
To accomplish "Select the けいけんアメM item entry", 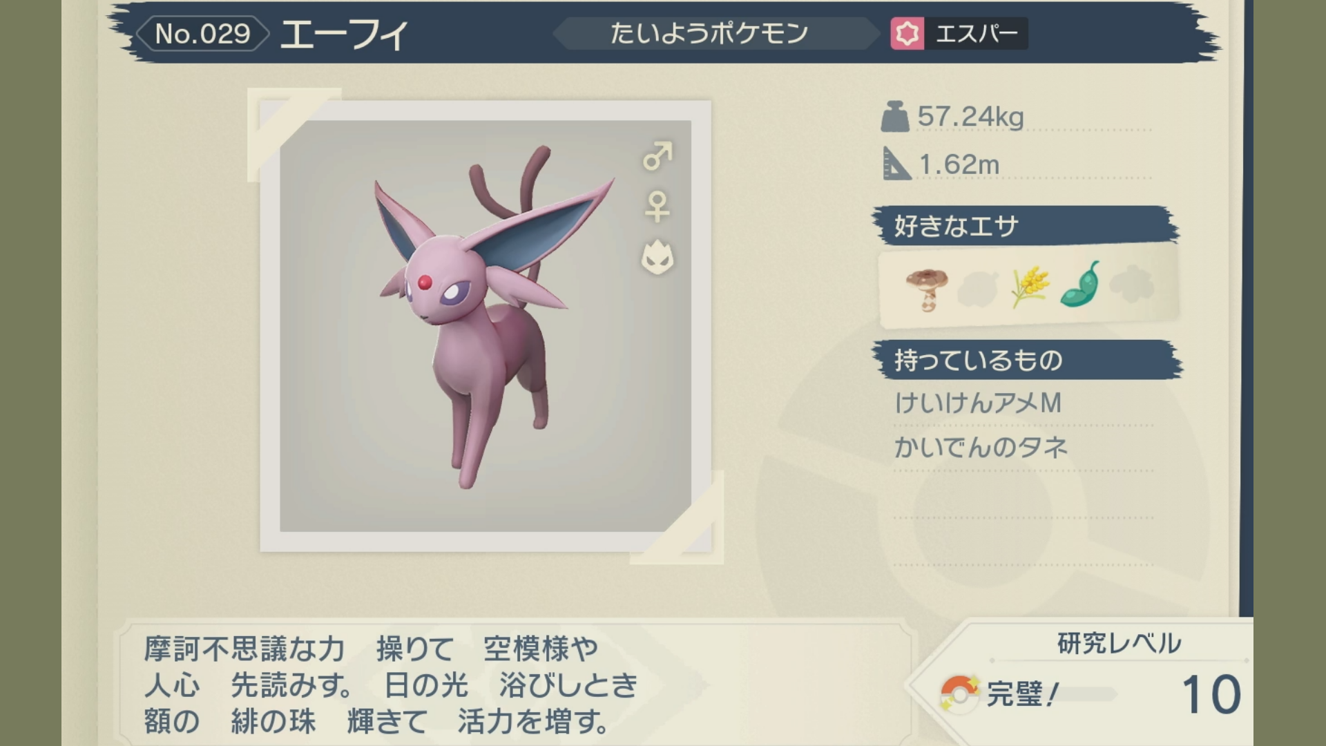I will (978, 403).
